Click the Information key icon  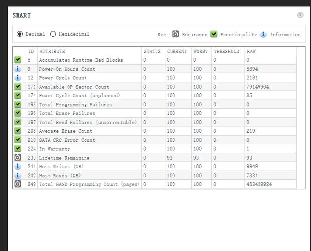(263, 34)
